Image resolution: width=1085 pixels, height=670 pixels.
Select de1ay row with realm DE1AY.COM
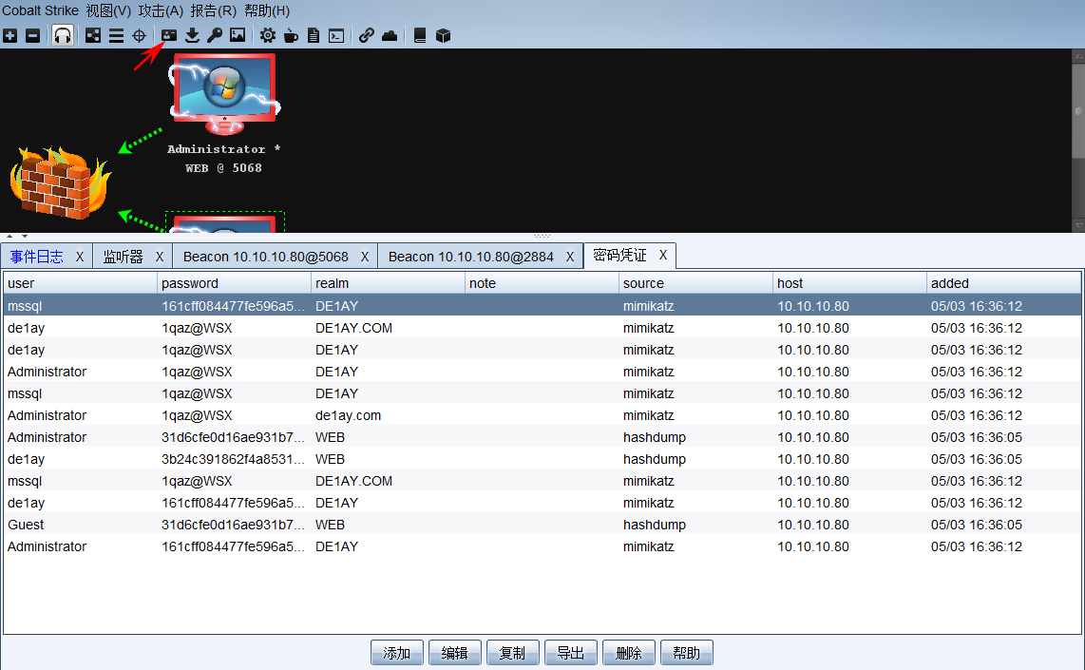click(x=542, y=328)
